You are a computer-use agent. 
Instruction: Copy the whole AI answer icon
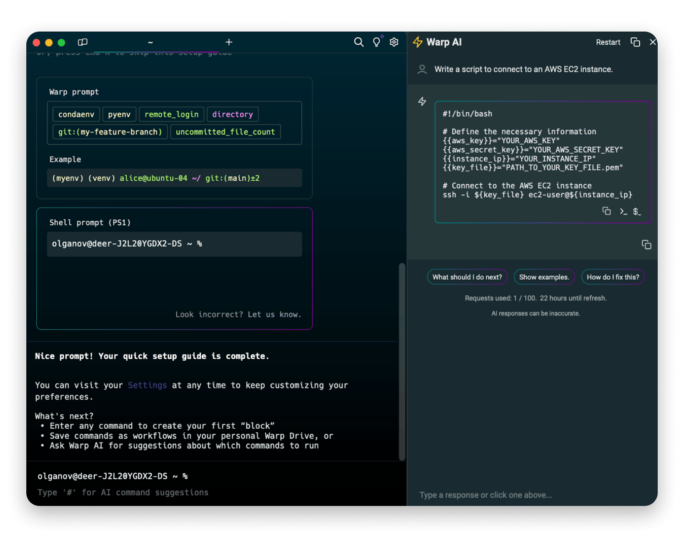646,245
